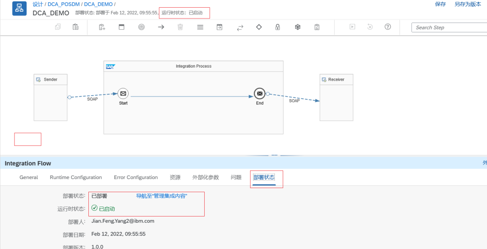Click the 1.0.0 version value
This screenshot has width=487, height=249.
click(97, 247)
